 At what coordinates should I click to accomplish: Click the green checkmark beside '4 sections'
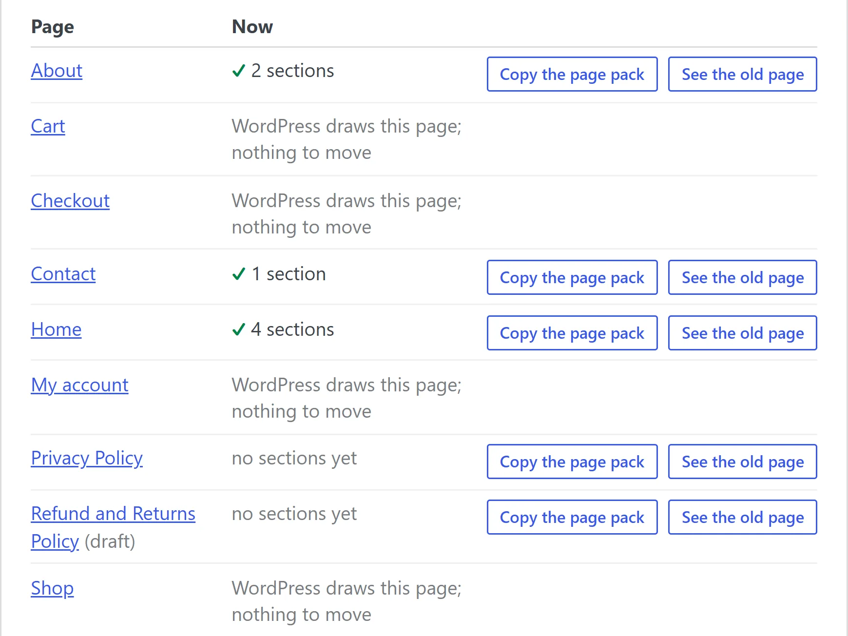(x=239, y=330)
